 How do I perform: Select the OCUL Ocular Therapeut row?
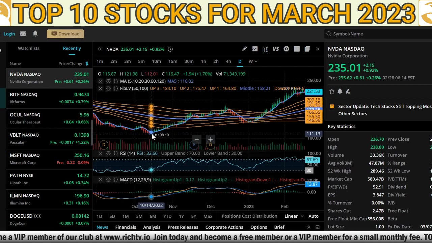(x=49, y=118)
